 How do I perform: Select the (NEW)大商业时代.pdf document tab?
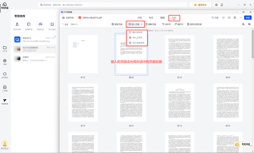(x=90, y=18)
